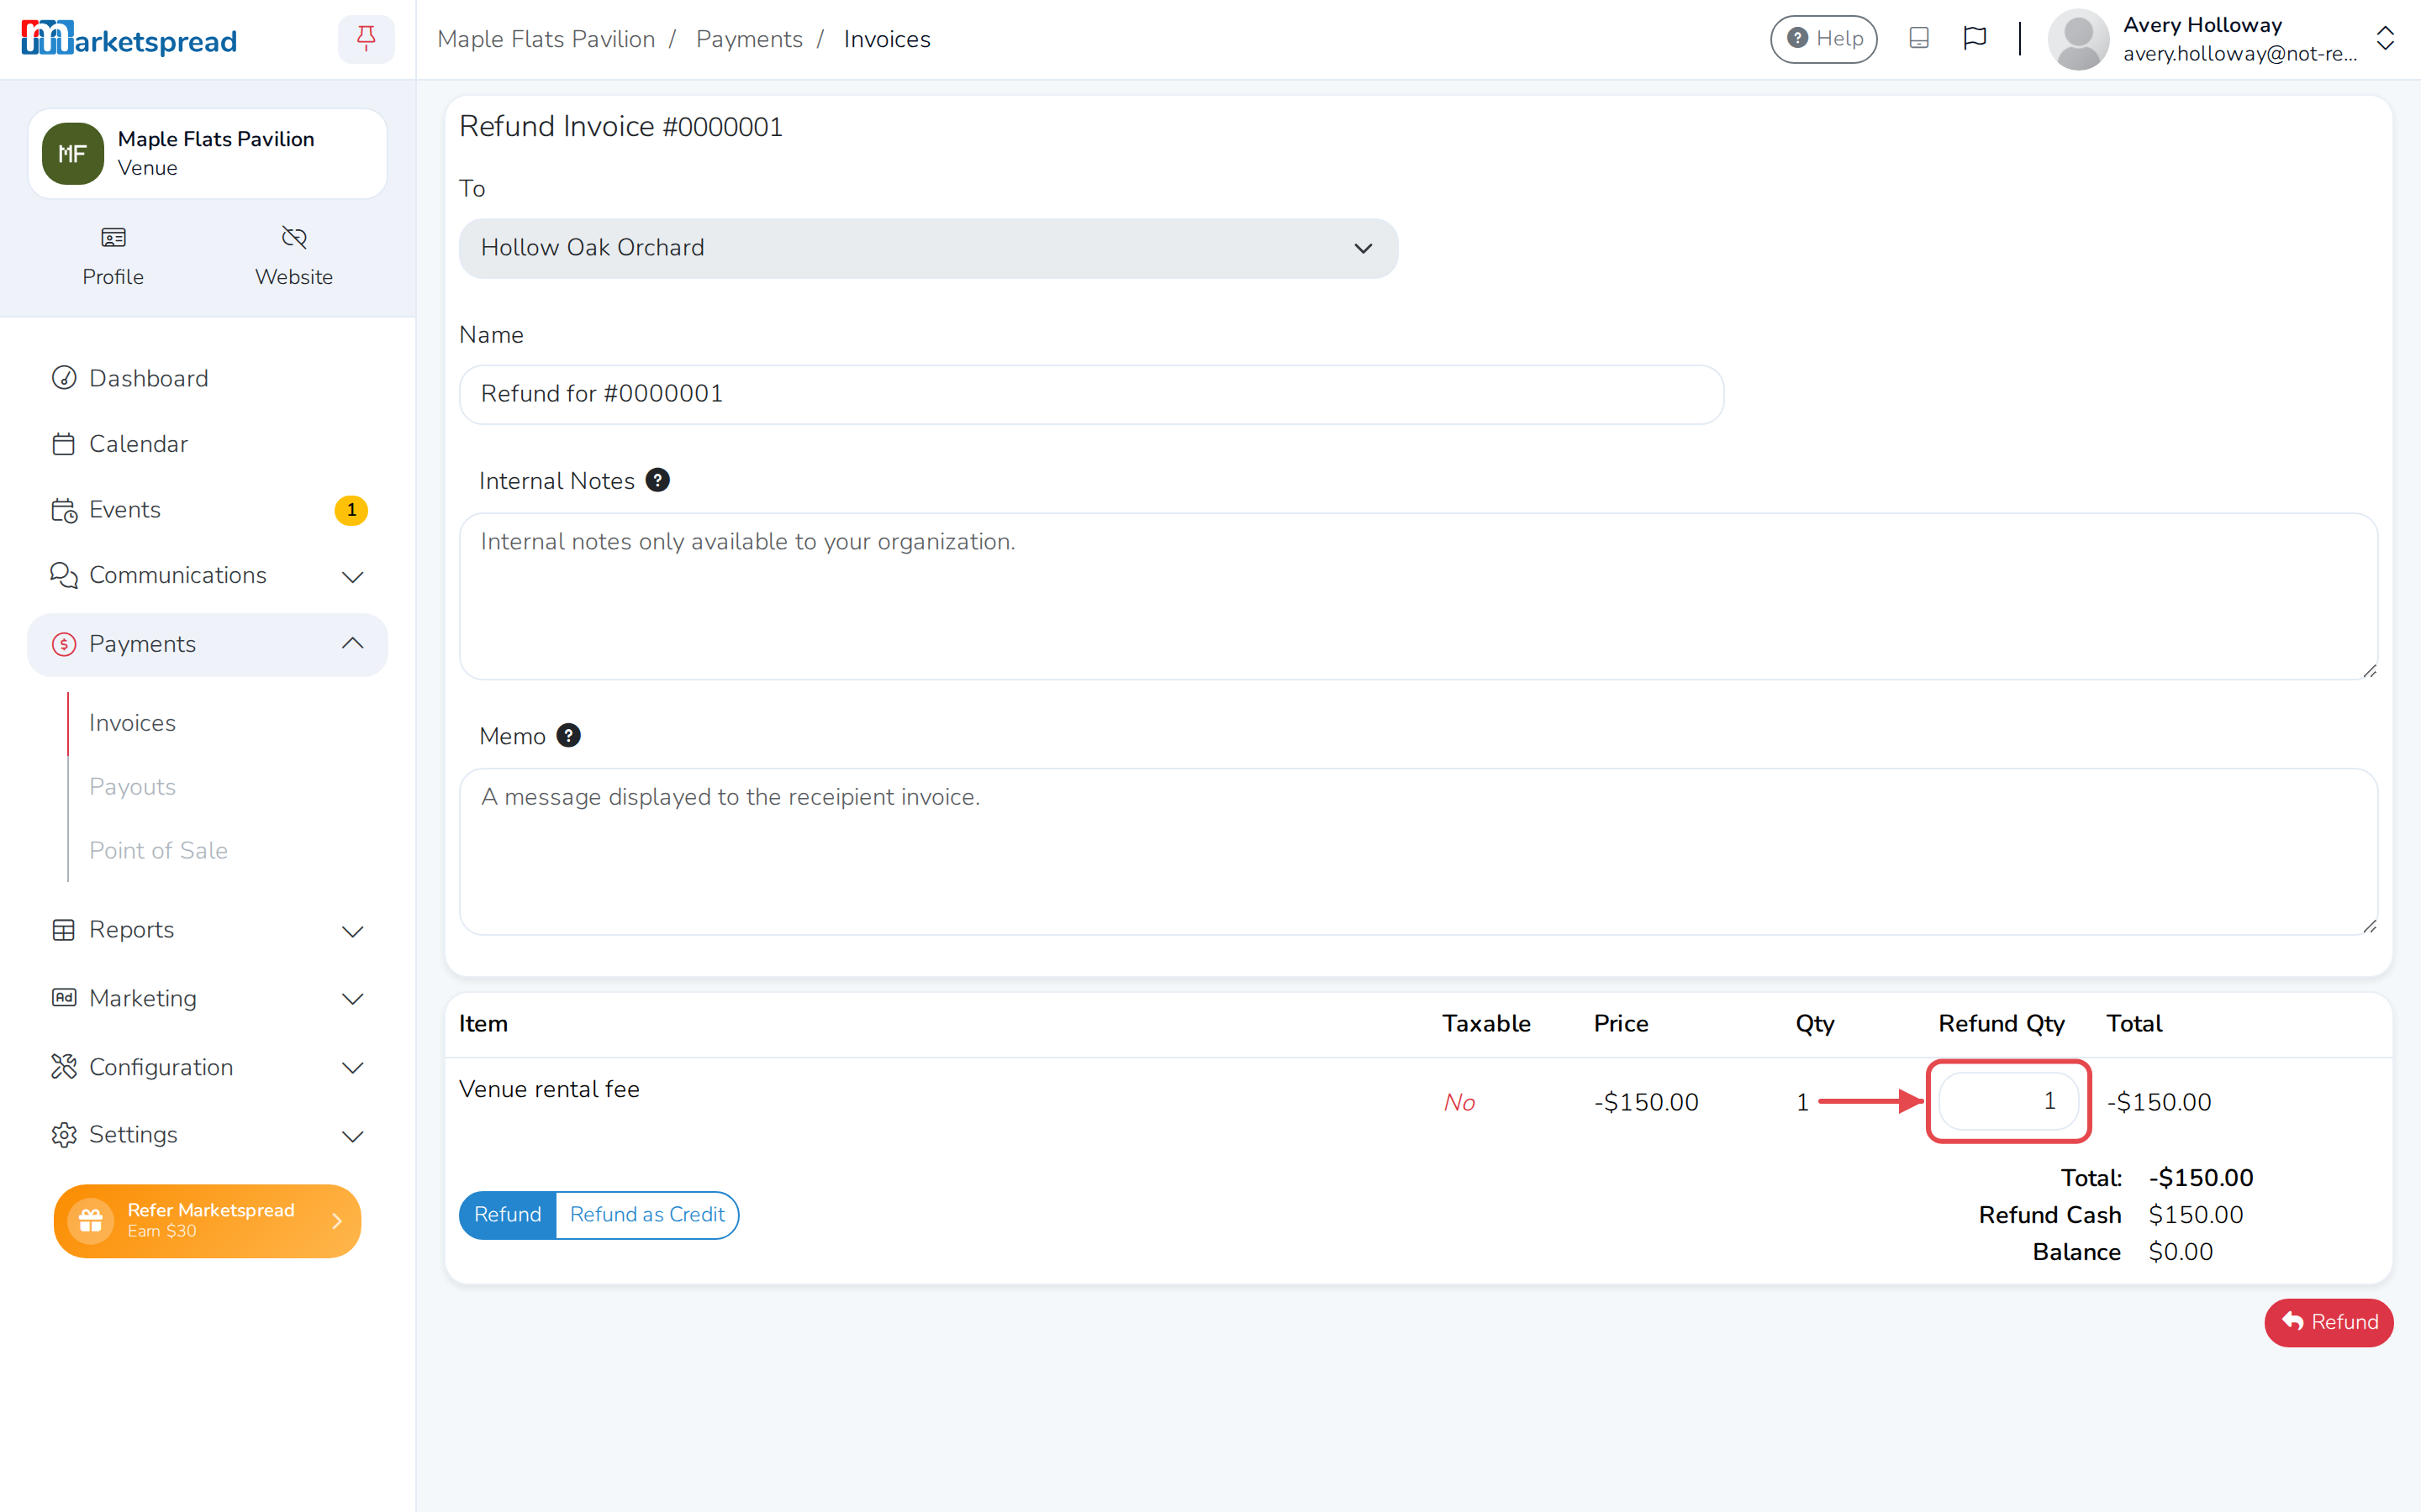Click the Invoices breadcrumb

click(x=886, y=39)
